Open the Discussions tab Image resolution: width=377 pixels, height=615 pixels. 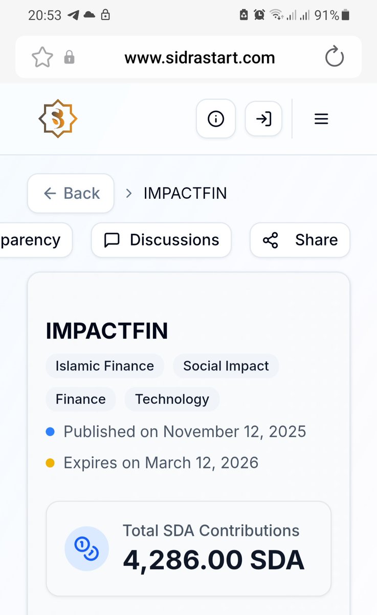(x=161, y=240)
